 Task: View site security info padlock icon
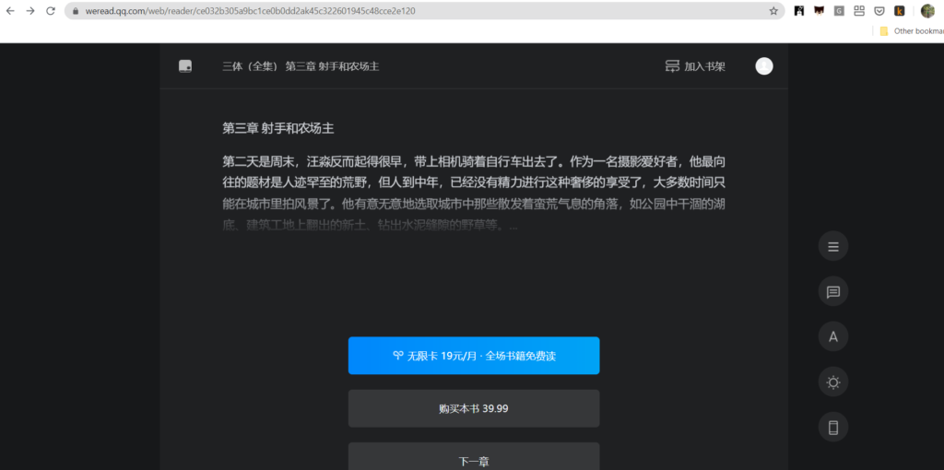coord(76,11)
